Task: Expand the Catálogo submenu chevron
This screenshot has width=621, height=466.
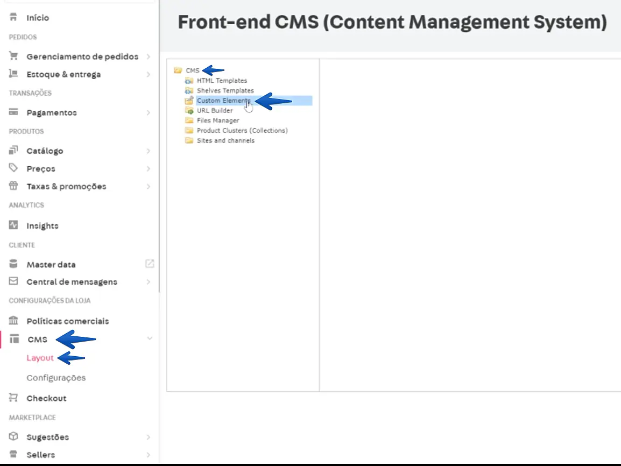Action: point(148,151)
